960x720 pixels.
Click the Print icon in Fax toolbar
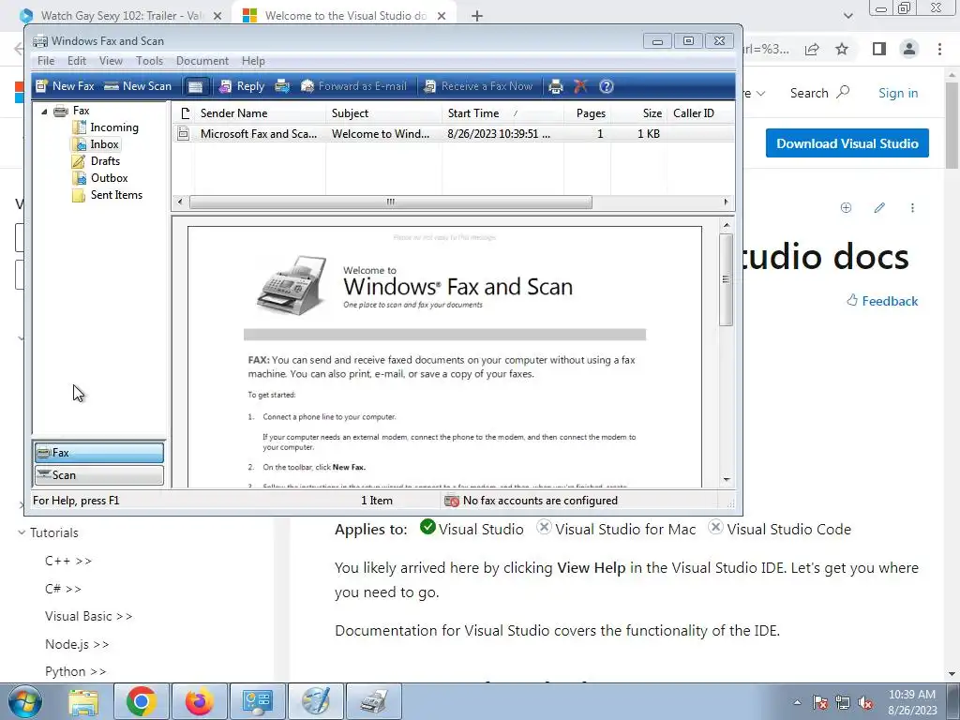tap(555, 86)
